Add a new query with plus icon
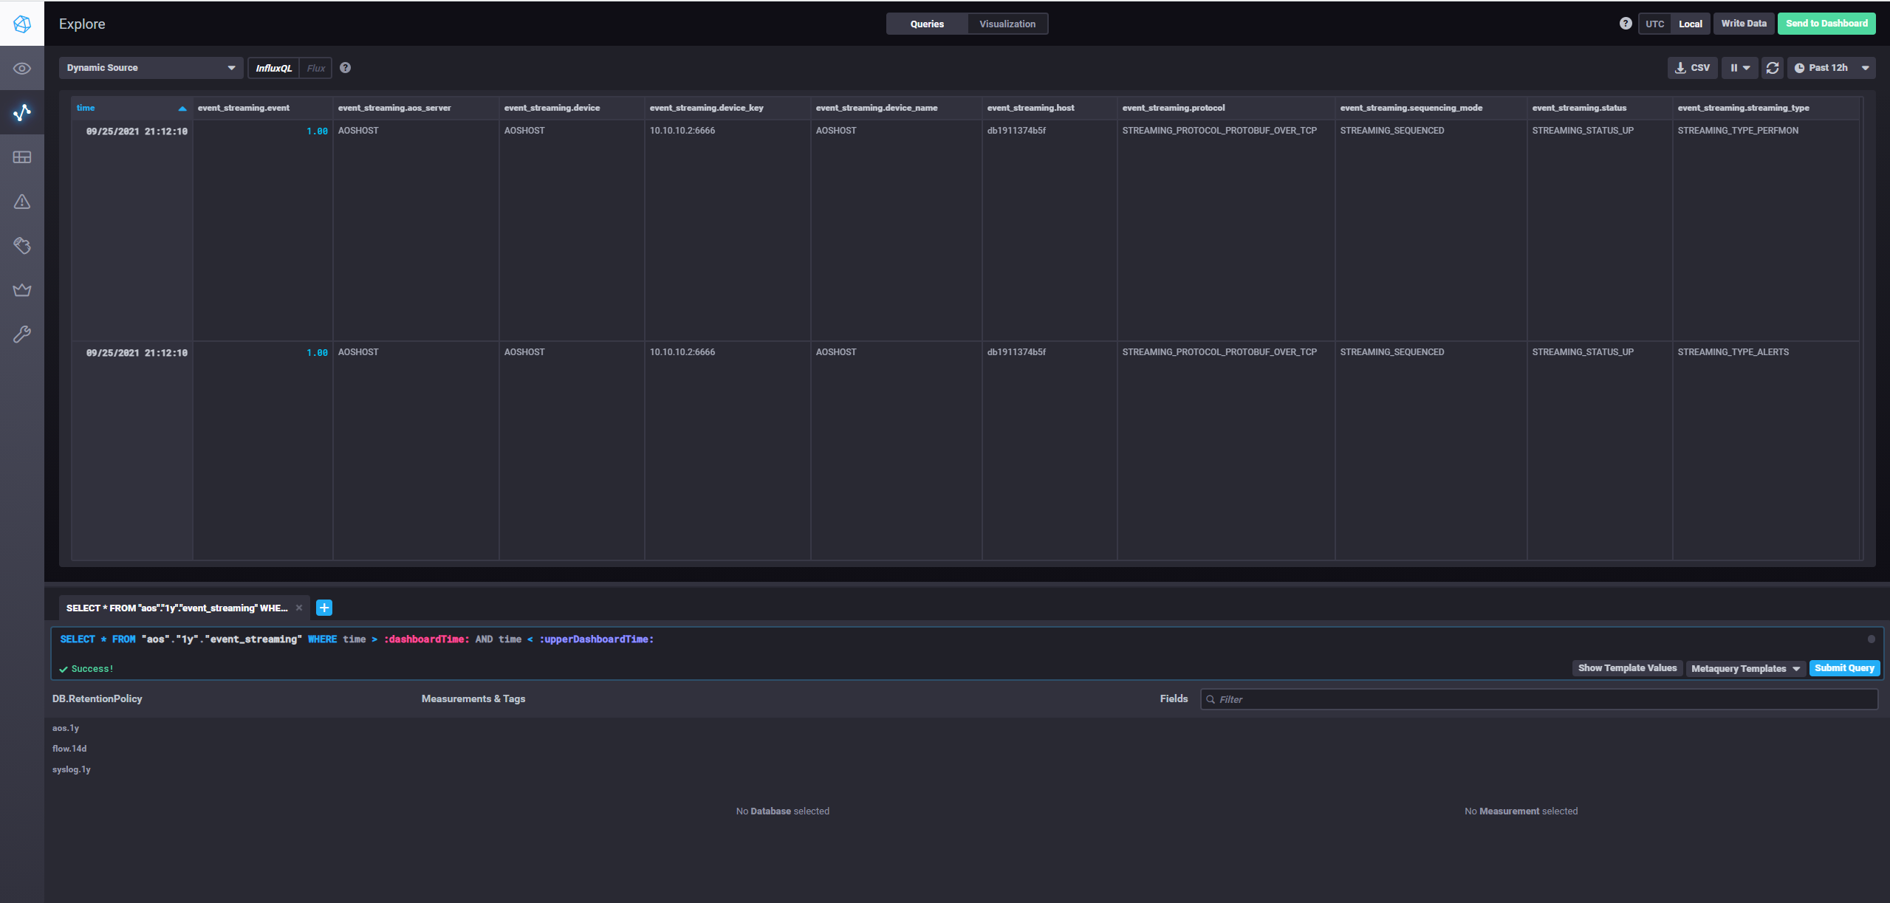This screenshot has height=903, width=1890. (323, 608)
